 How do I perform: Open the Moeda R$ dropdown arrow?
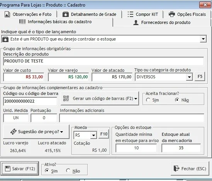[93, 135]
